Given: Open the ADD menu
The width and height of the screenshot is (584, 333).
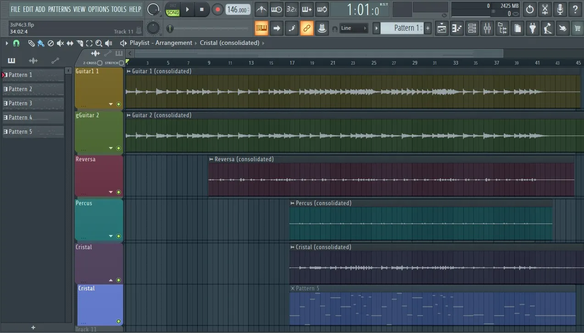Looking at the screenshot, I should point(40,9).
